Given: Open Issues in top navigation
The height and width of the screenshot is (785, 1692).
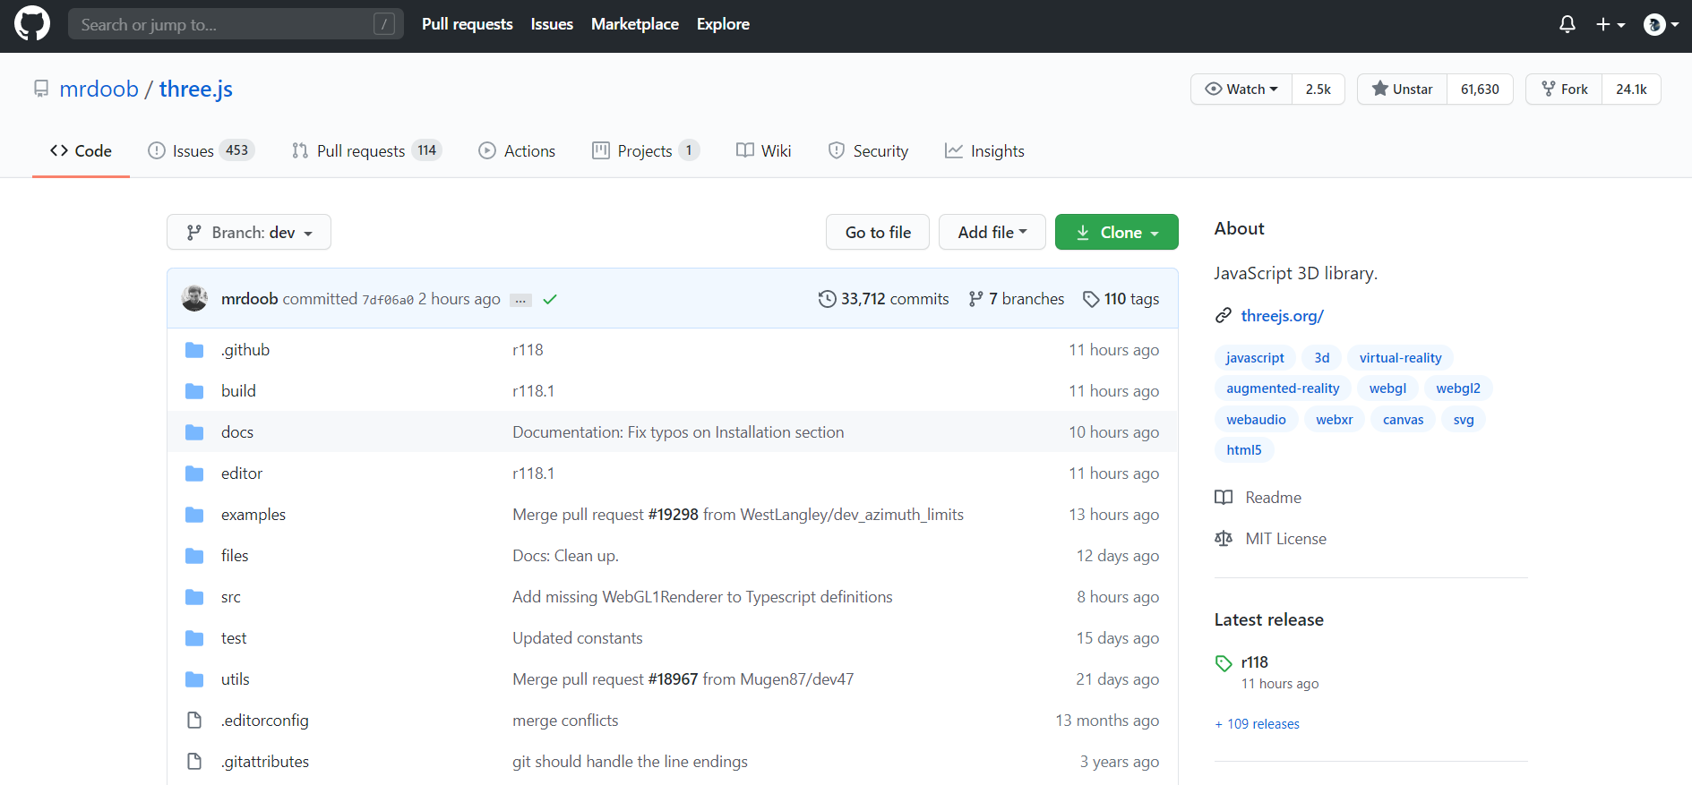Looking at the screenshot, I should pos(552,24).
